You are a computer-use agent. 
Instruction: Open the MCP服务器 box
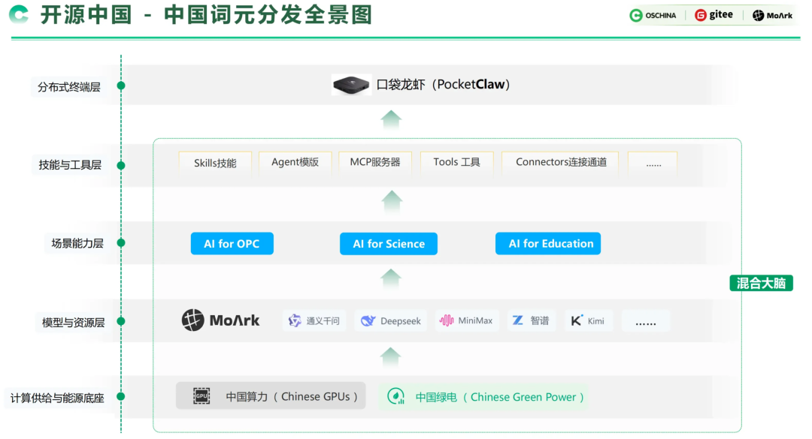pos(375,162)
